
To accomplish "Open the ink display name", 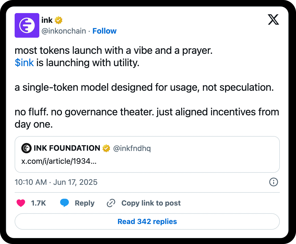I will point(47,20).
